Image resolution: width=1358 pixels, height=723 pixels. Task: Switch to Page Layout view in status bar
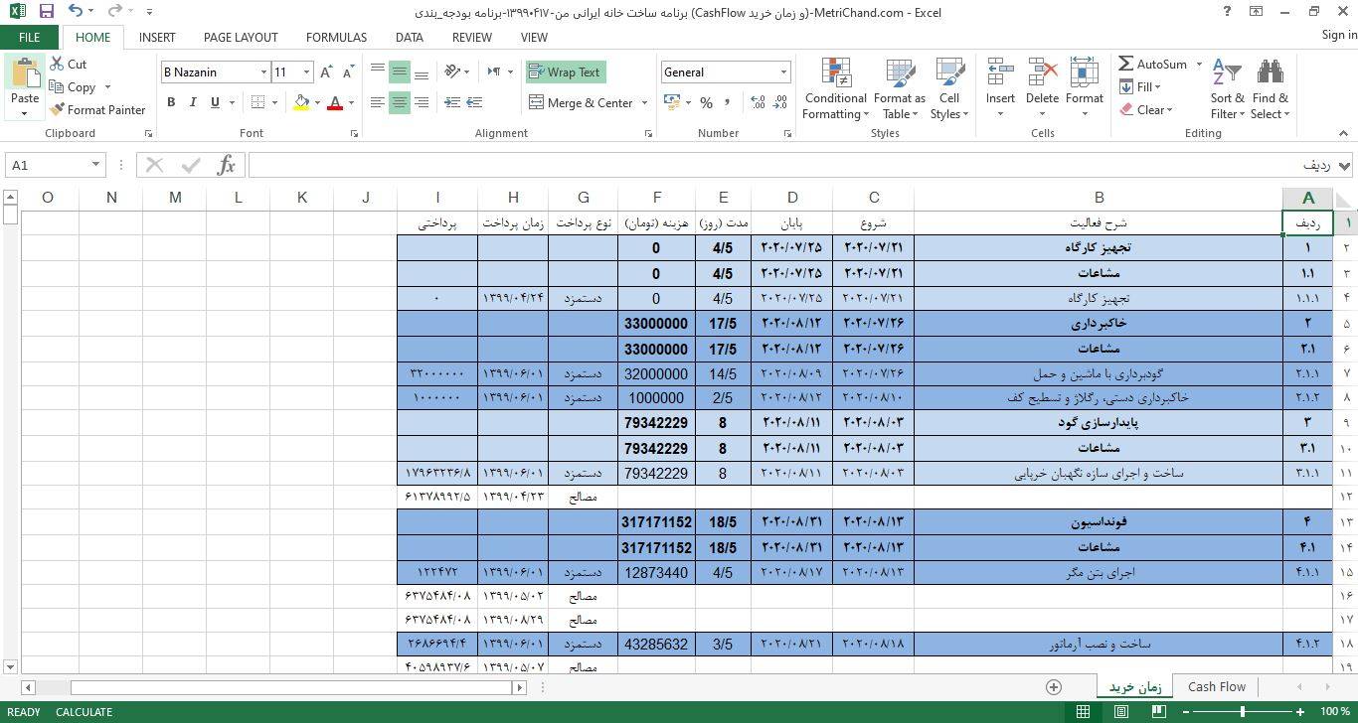[x=1120, y=711]
